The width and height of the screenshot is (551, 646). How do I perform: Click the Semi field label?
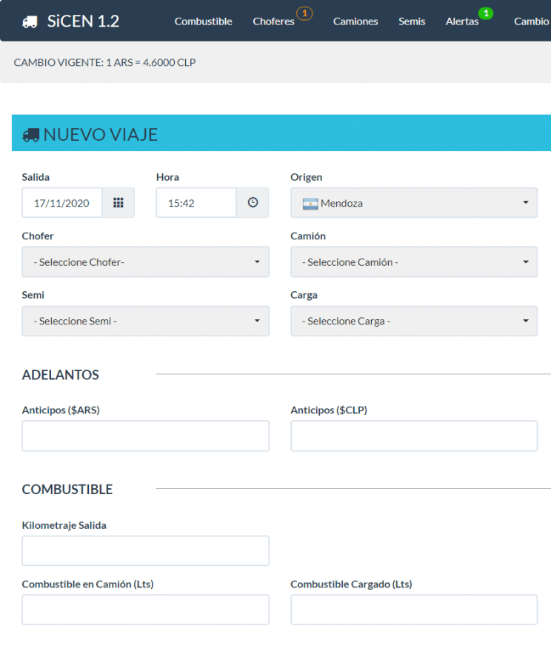33,295
